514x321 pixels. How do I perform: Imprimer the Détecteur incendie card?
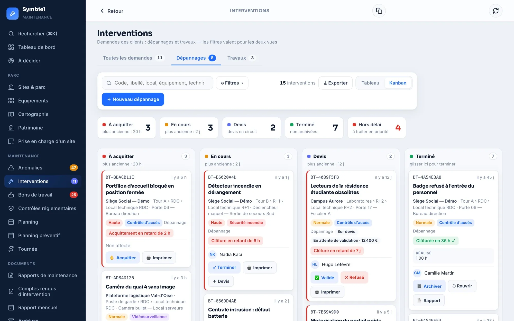tap(260, 268)
